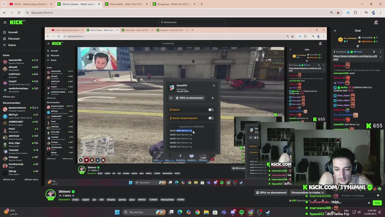This screenshot has width=385, height=217.
Task: Unpin the pinned chat message
Action: point(374,52)
